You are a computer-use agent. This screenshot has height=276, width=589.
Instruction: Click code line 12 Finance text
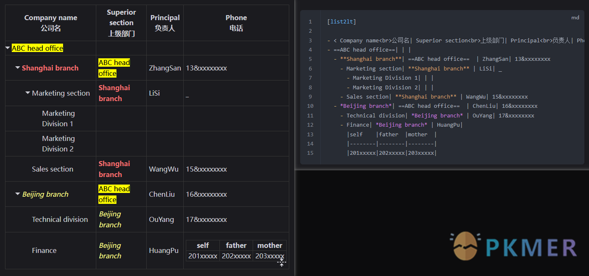click(x=358, y=125)
